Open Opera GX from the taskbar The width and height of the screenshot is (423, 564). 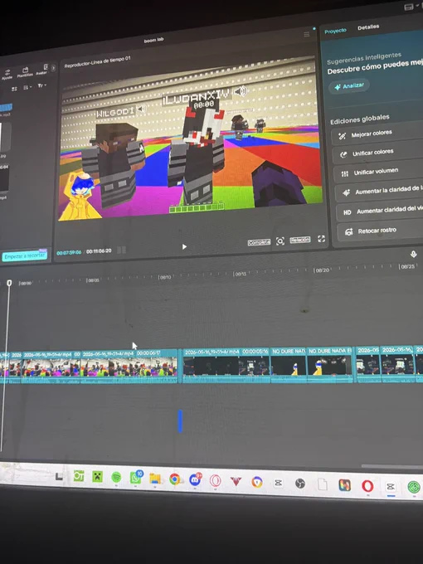[x=215, y=480]
